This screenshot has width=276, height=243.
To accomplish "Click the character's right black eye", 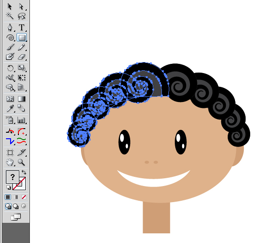I will (181, 142).
